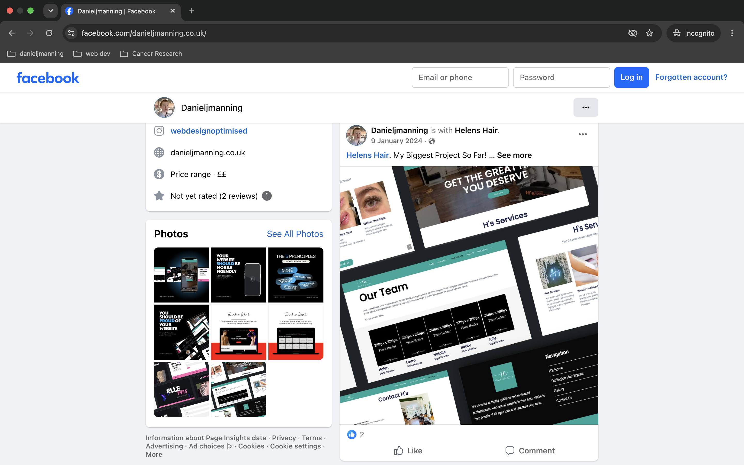Comment on the Helens Hair post
744x465 pixels.
pyautogui.click(x=530, y=451)
